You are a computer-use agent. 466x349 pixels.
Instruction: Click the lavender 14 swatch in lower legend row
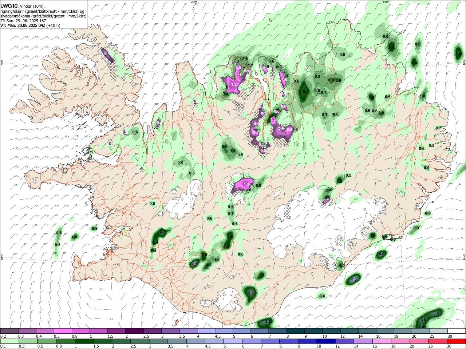click(x=363, y=341)
